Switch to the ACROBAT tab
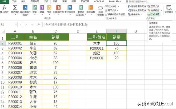The image size is (176, 109). [99, 1]
